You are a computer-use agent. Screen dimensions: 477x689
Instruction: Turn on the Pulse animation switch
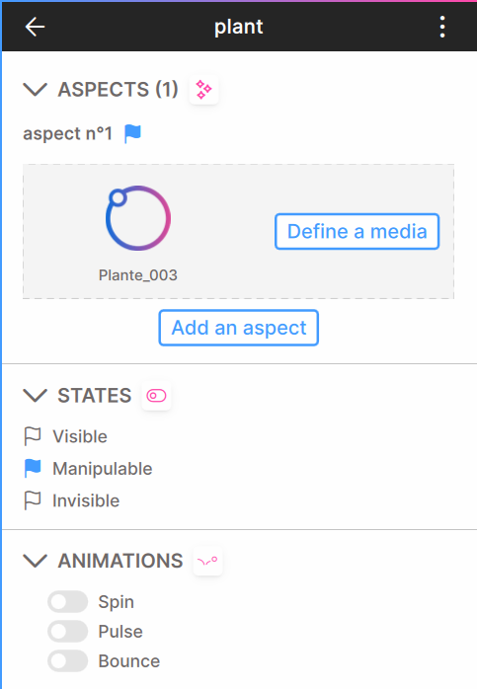pyautogui.click(x=68, y=632)
